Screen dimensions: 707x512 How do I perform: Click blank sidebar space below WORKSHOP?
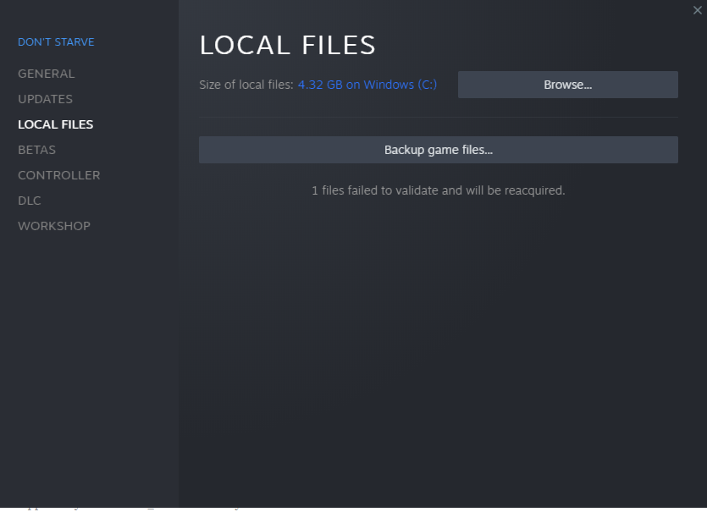(x=89, y=355)
